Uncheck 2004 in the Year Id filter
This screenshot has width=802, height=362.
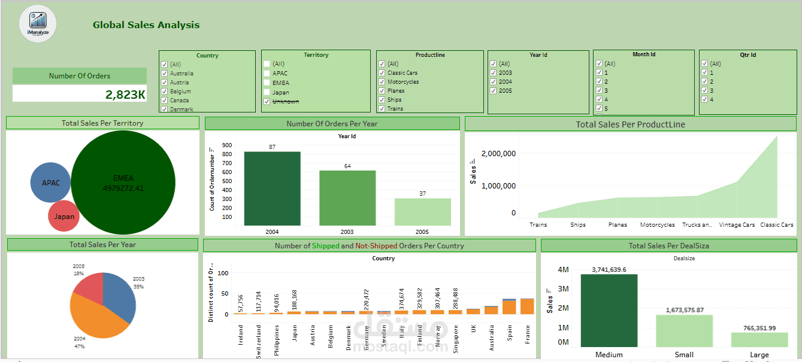pos(494,81)
